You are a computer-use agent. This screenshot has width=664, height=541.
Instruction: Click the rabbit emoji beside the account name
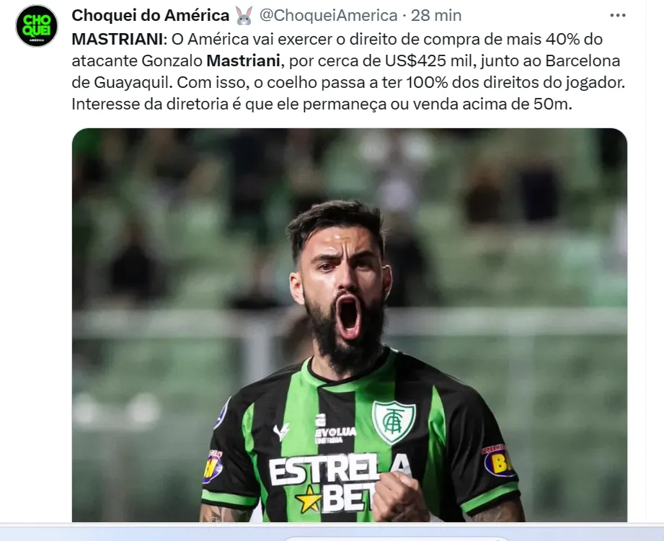[x=244, y=16]
